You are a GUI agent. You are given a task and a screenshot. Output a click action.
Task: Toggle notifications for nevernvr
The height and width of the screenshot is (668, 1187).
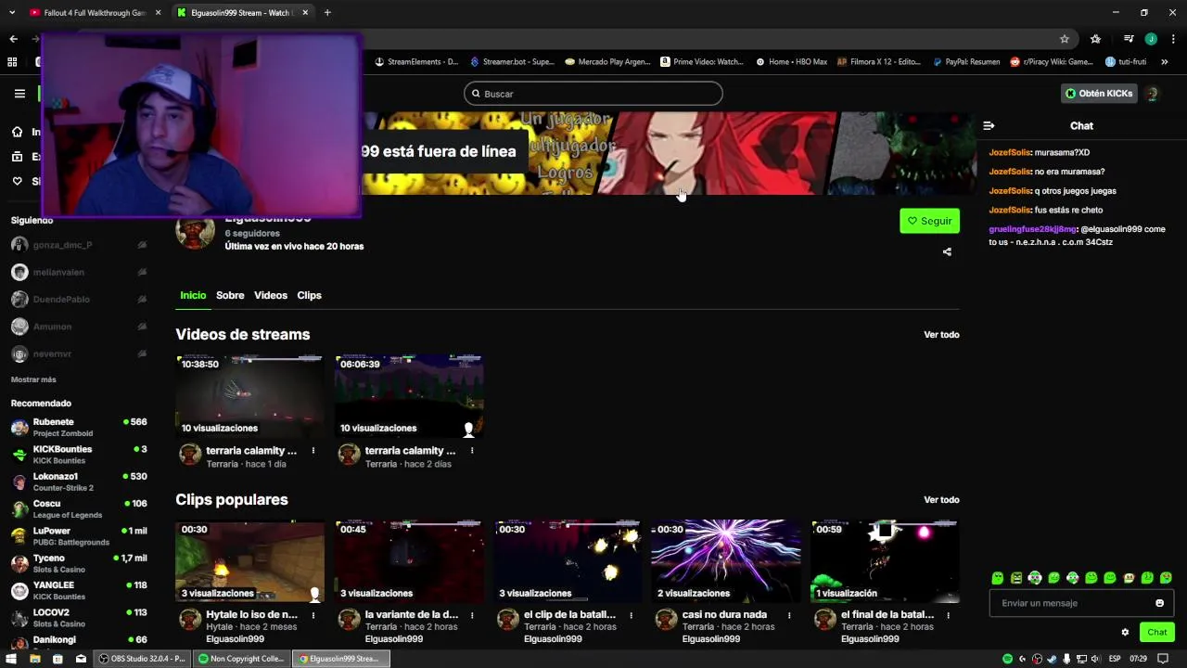142,354
